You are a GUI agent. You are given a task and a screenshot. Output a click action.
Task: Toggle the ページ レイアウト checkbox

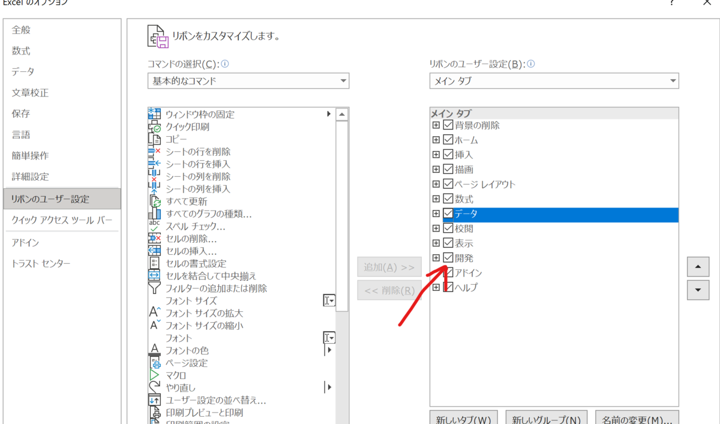[448, 184]
